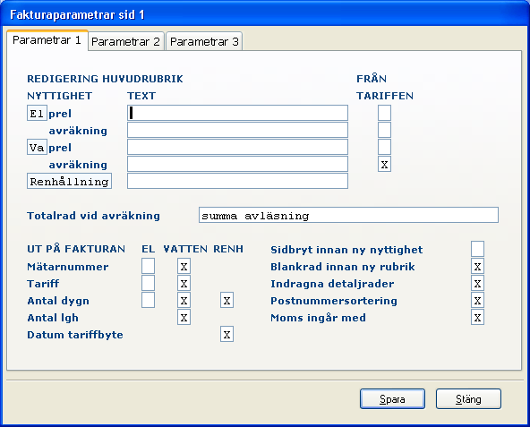Uncheck Indragna detaljrader
The width and height of the screenshot is (530, 427).
477,283
